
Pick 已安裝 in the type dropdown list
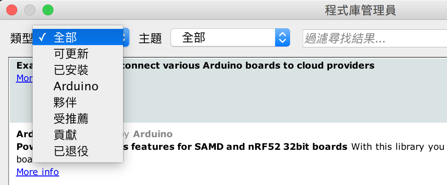(x=71, y=70)
